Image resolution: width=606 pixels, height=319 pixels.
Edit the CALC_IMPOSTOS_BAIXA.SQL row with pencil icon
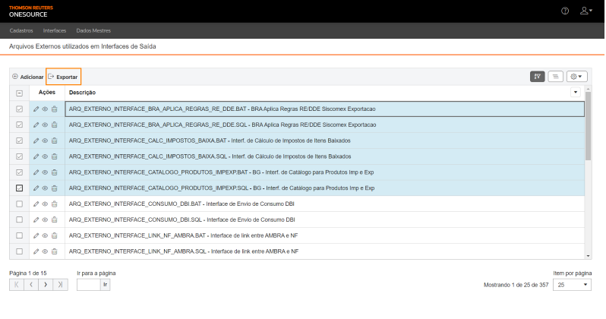[36, 156]
